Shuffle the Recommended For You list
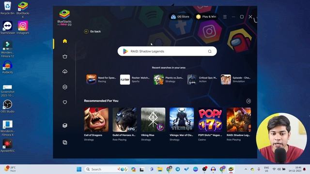This screenshot has width=310, height=174. pyautogui.click(x=248, y=101)
